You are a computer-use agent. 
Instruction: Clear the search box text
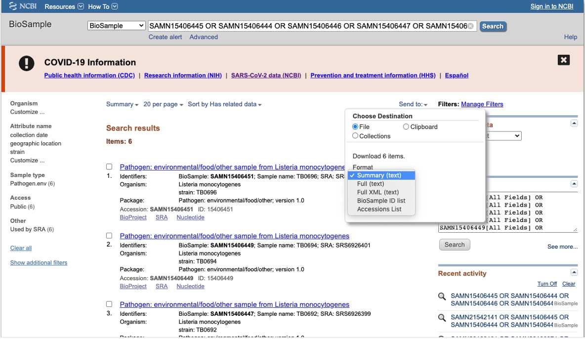470,26
